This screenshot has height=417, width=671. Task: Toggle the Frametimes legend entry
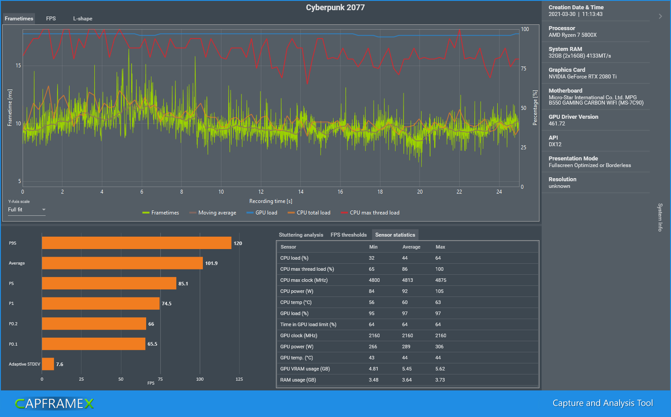point(161,213)
